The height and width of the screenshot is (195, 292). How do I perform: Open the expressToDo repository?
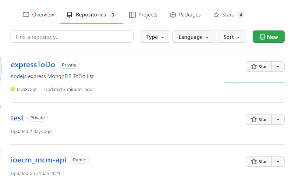pyautogui.click(x=33, y=65)
